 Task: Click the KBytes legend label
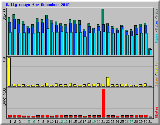pos(157,112)
